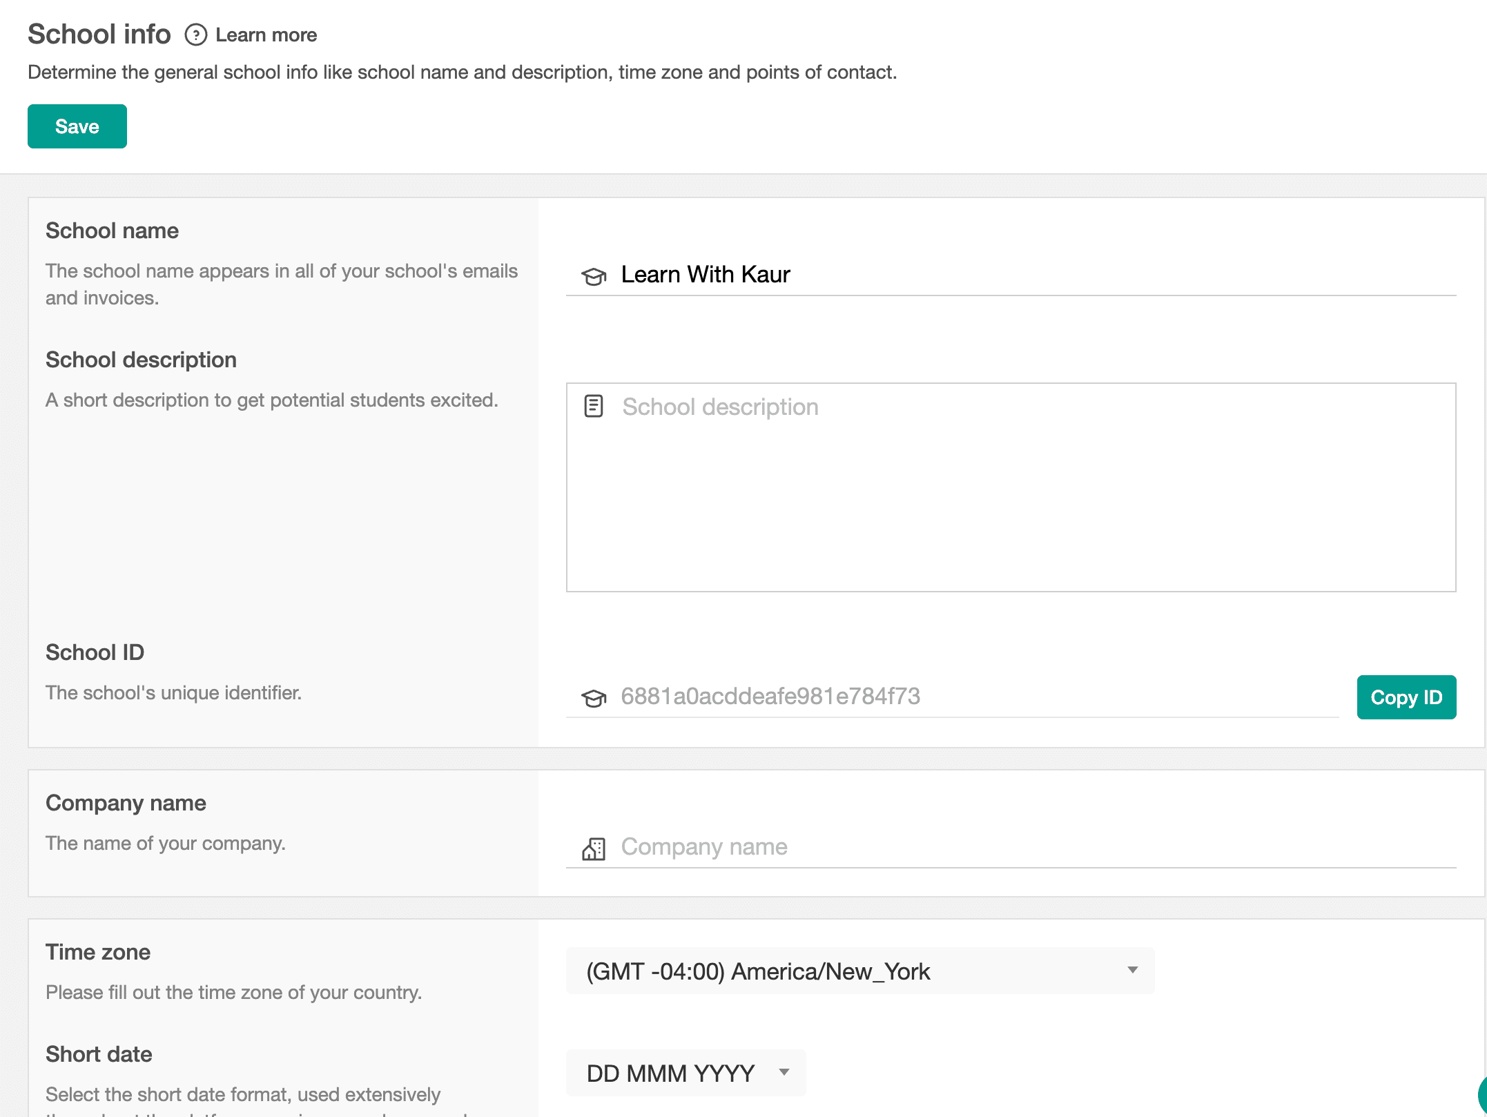
Task: Click the caret icon on the short date selector
Action: tap(784, 1072)
